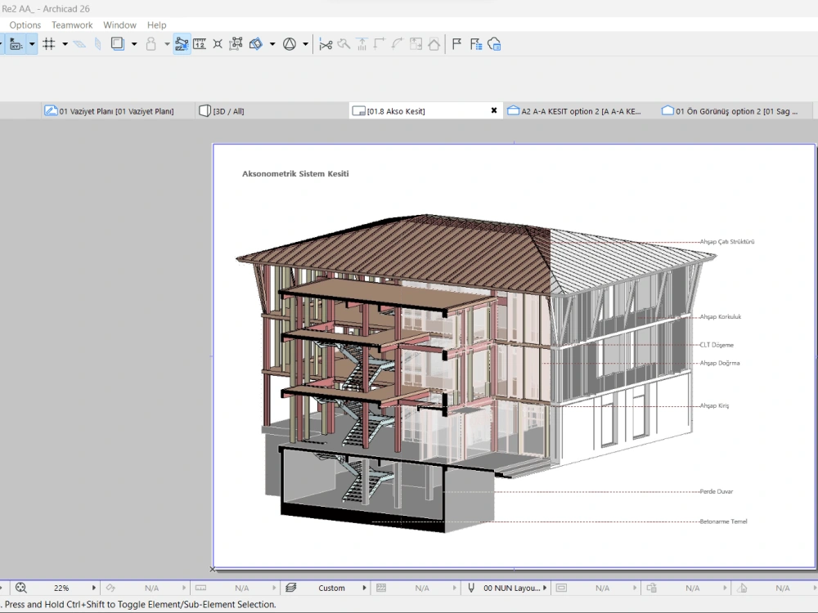Click the Adjust toolbar icon

click(x=344, y=43)
